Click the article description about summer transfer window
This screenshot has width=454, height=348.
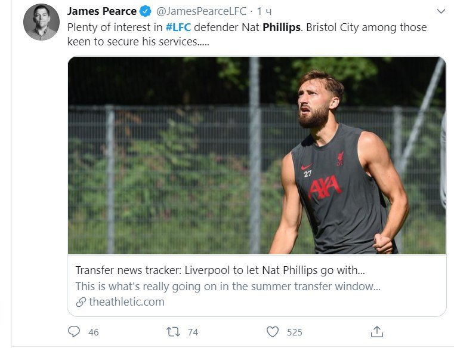click(x=228, y=287)
